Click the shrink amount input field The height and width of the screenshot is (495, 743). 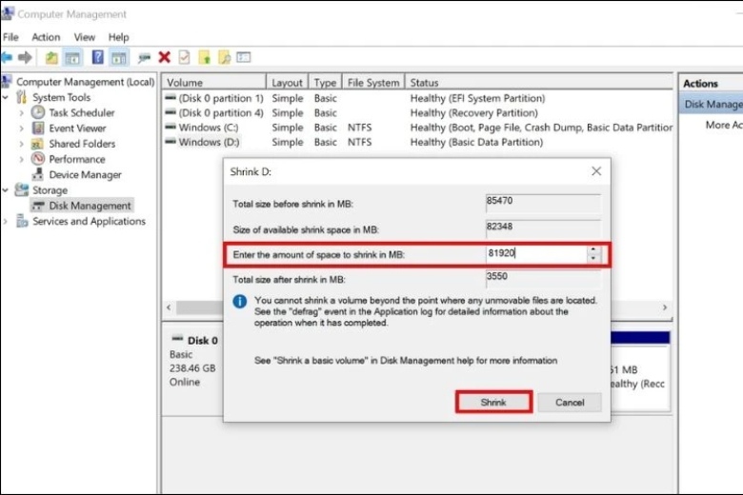533,255
